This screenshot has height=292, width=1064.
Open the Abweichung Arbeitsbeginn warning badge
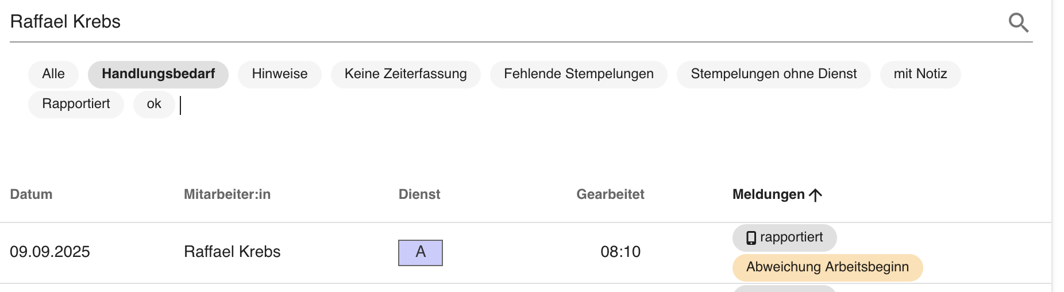point(827,267)
